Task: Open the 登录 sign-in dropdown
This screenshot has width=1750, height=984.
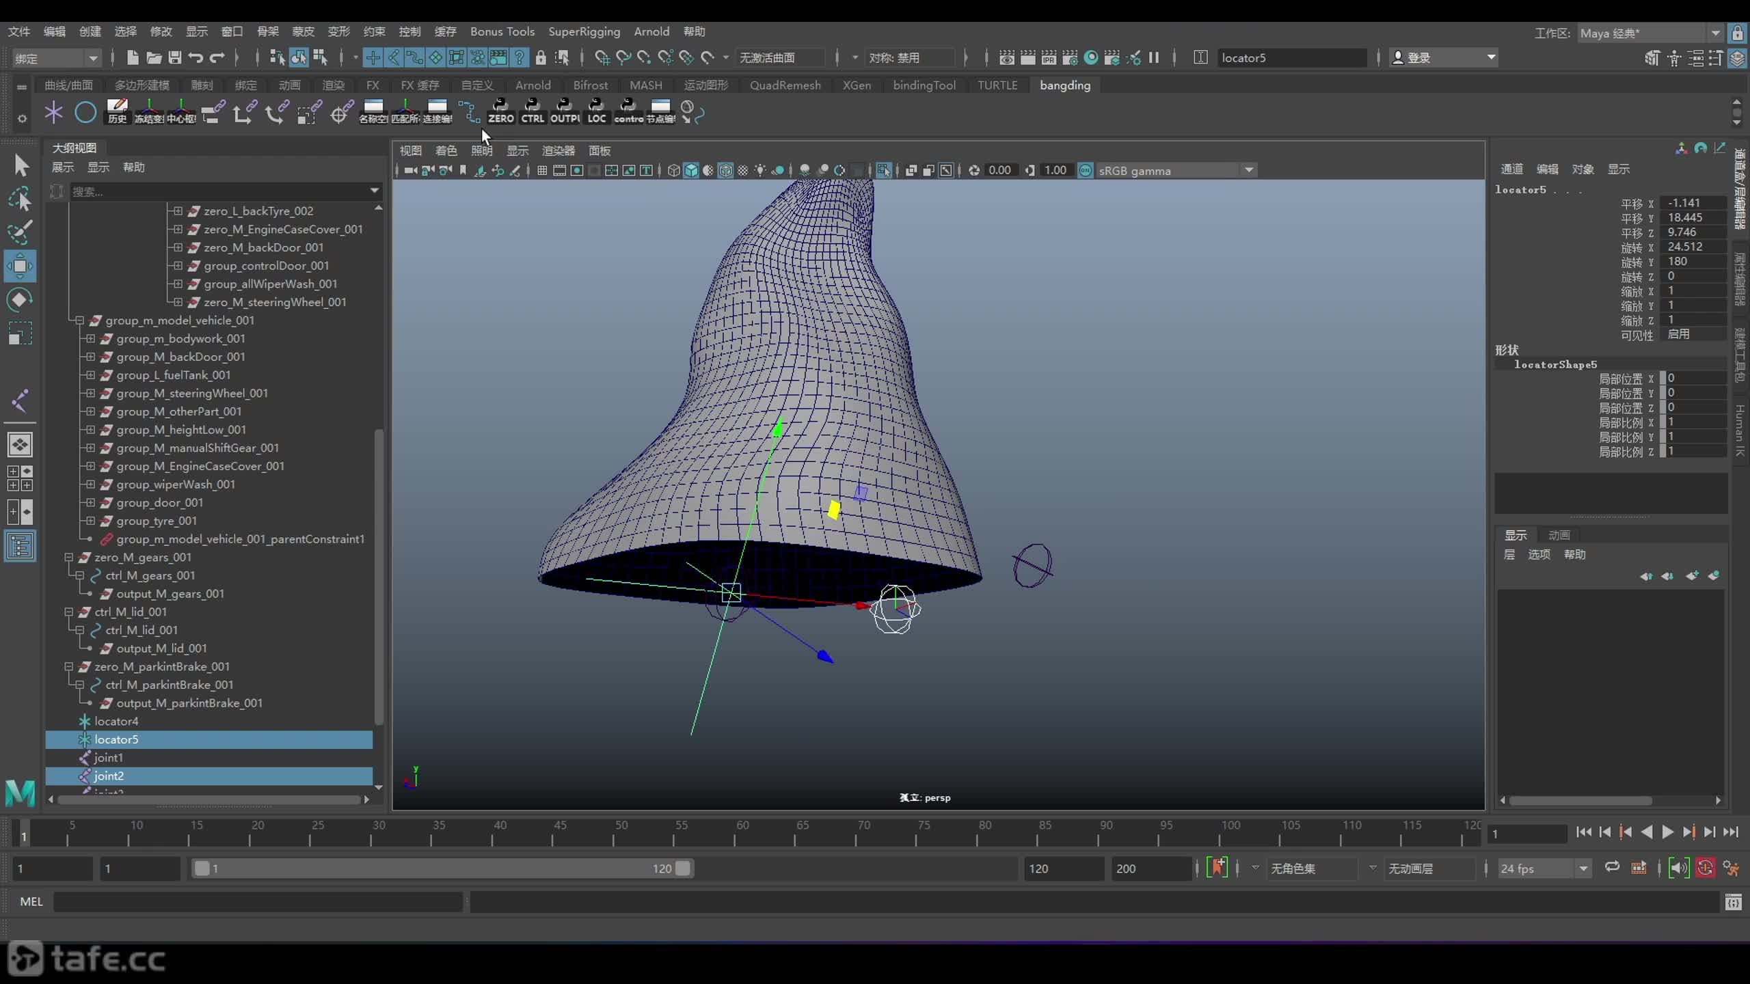Action: tap(1444, 58)
